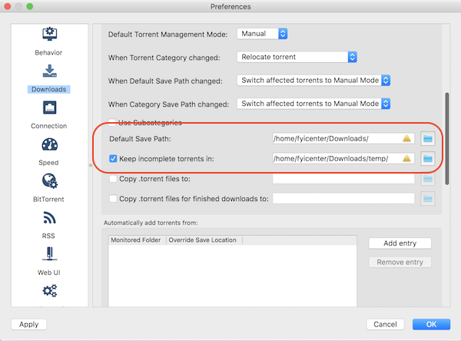Image resolution: width=461 pixels, height=341 pixels.
Task: Click the finished downloads .torrent path field
Action: click(x=343, y=198)
